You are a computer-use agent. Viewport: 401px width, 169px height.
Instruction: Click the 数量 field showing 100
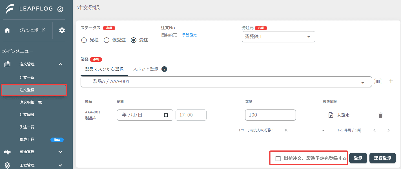[271, 115]
